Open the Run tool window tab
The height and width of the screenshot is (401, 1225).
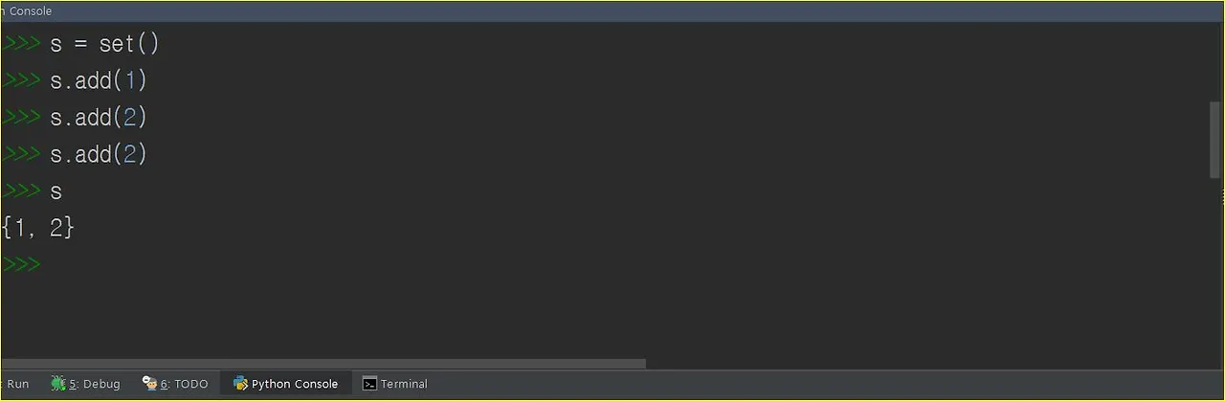(16, 384)
